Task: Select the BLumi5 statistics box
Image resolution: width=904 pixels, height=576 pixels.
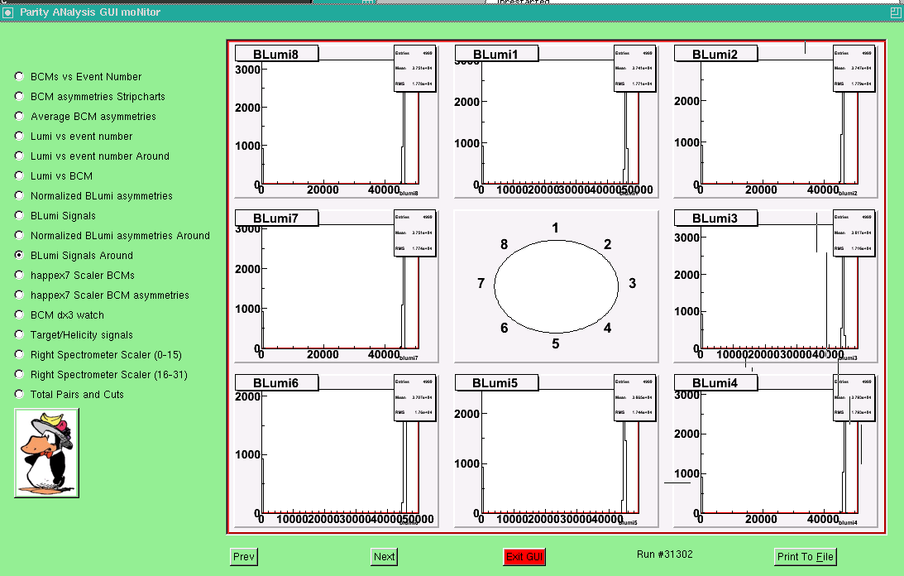Action: pos(634,398)
